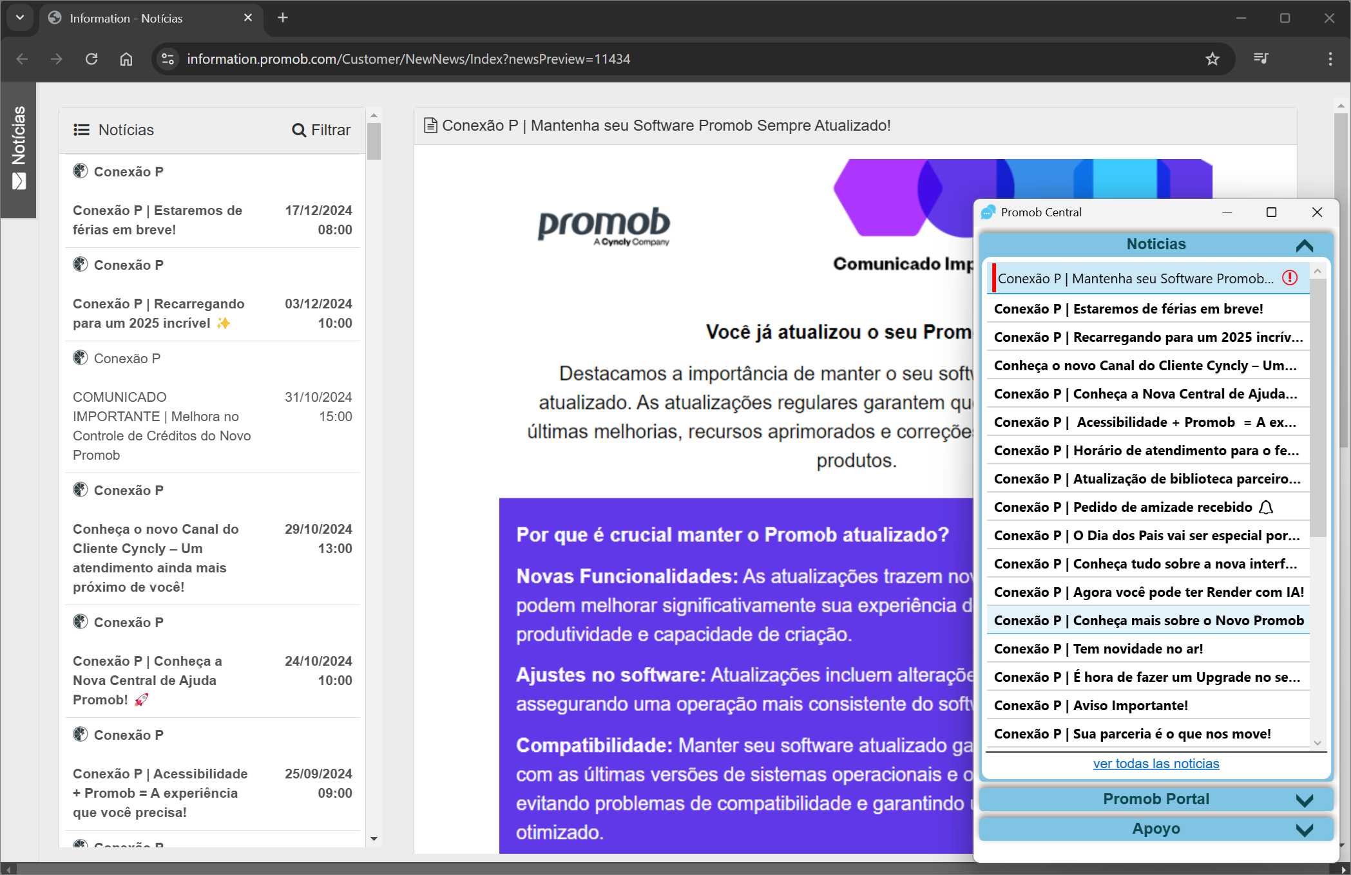Open Chrome three-dot menu
1351x875 pixels.
tap(1330, 59)
